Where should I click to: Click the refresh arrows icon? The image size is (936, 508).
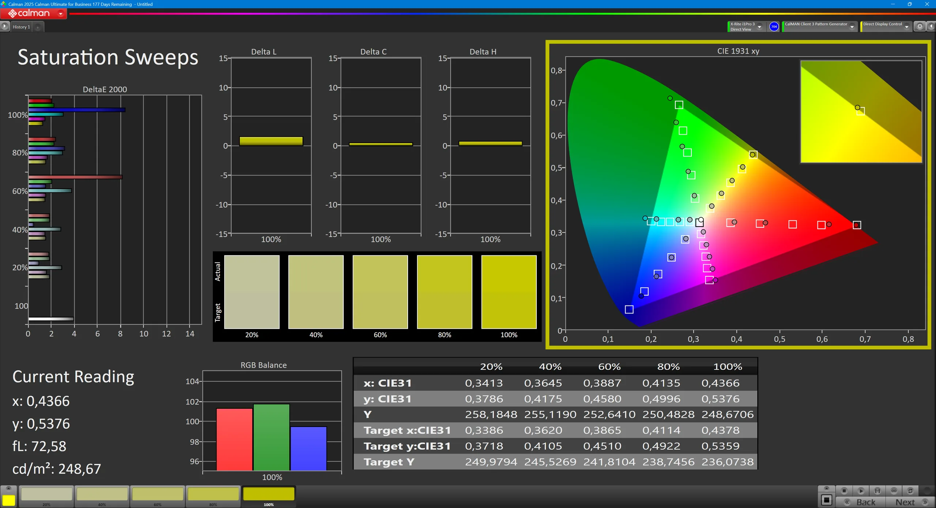(x=910, y=491)
